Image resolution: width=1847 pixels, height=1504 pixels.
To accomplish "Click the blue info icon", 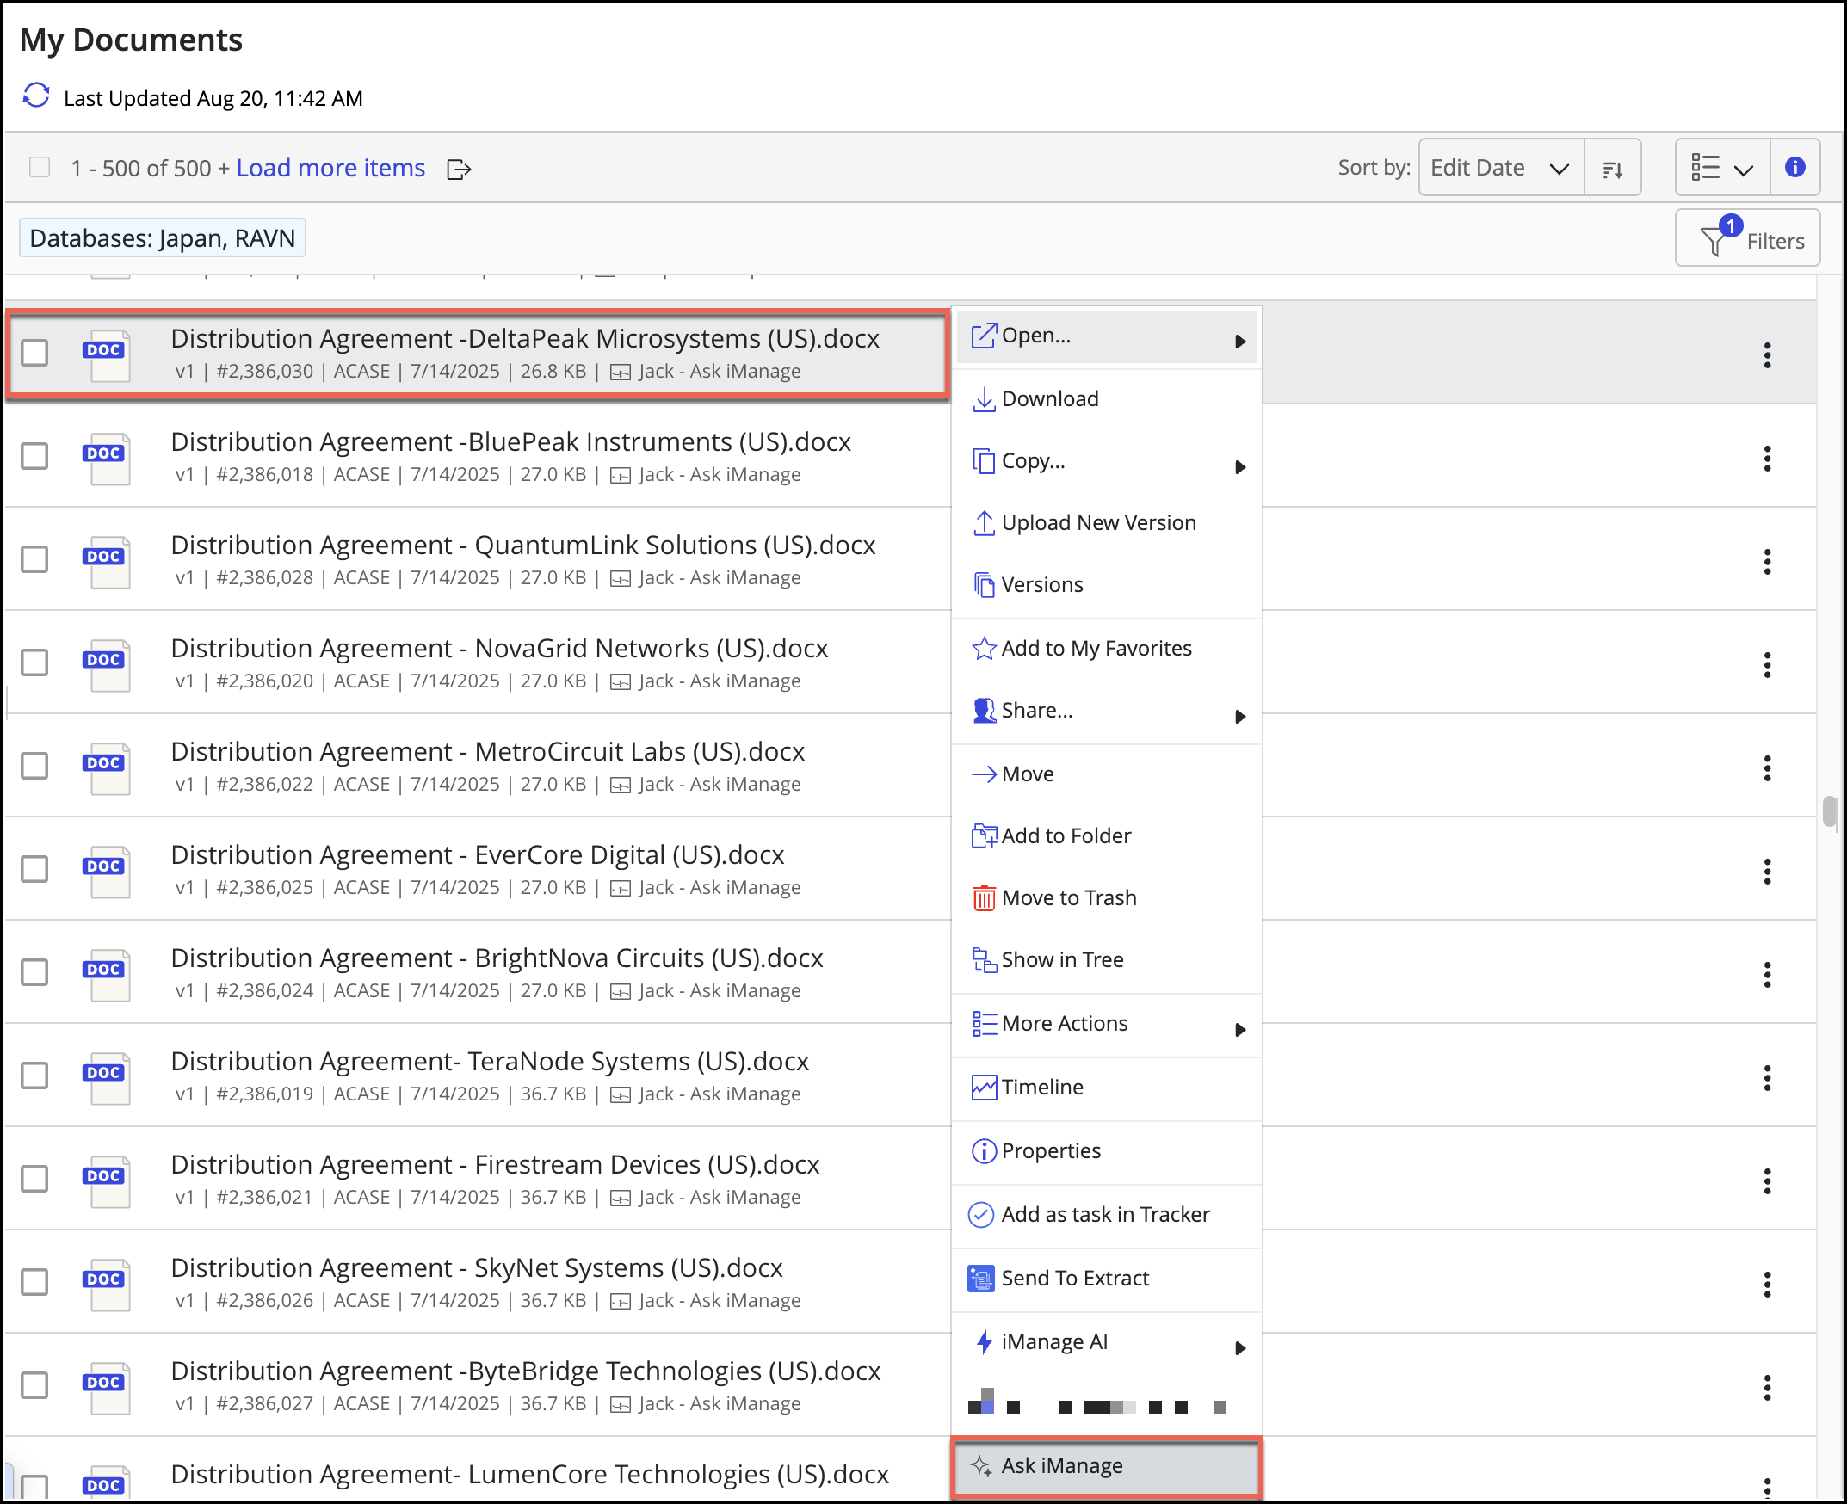I will click(1795, 167).
